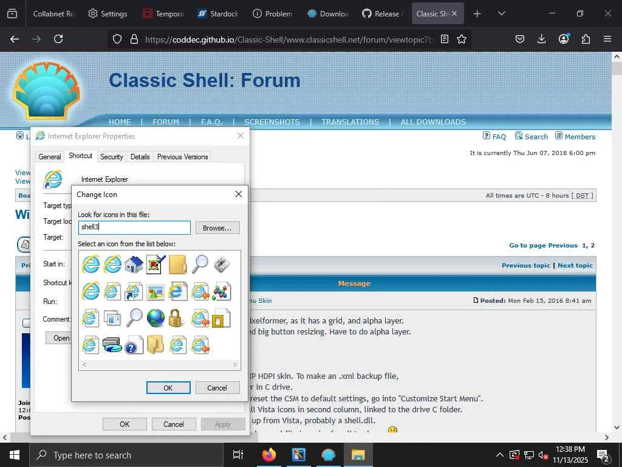Open the Extensions puzzle icon

(x=586, y=39)
